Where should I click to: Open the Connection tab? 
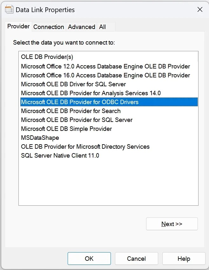[x=49, y=27]
